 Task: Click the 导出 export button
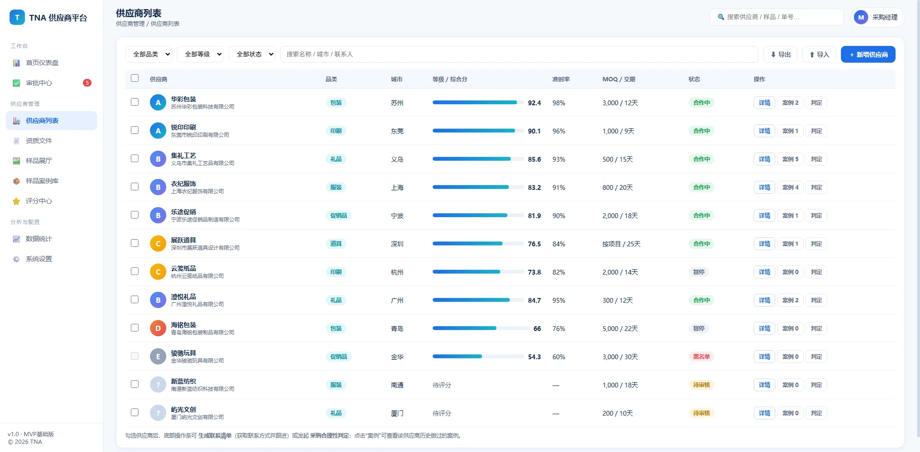tap(780, 54)
